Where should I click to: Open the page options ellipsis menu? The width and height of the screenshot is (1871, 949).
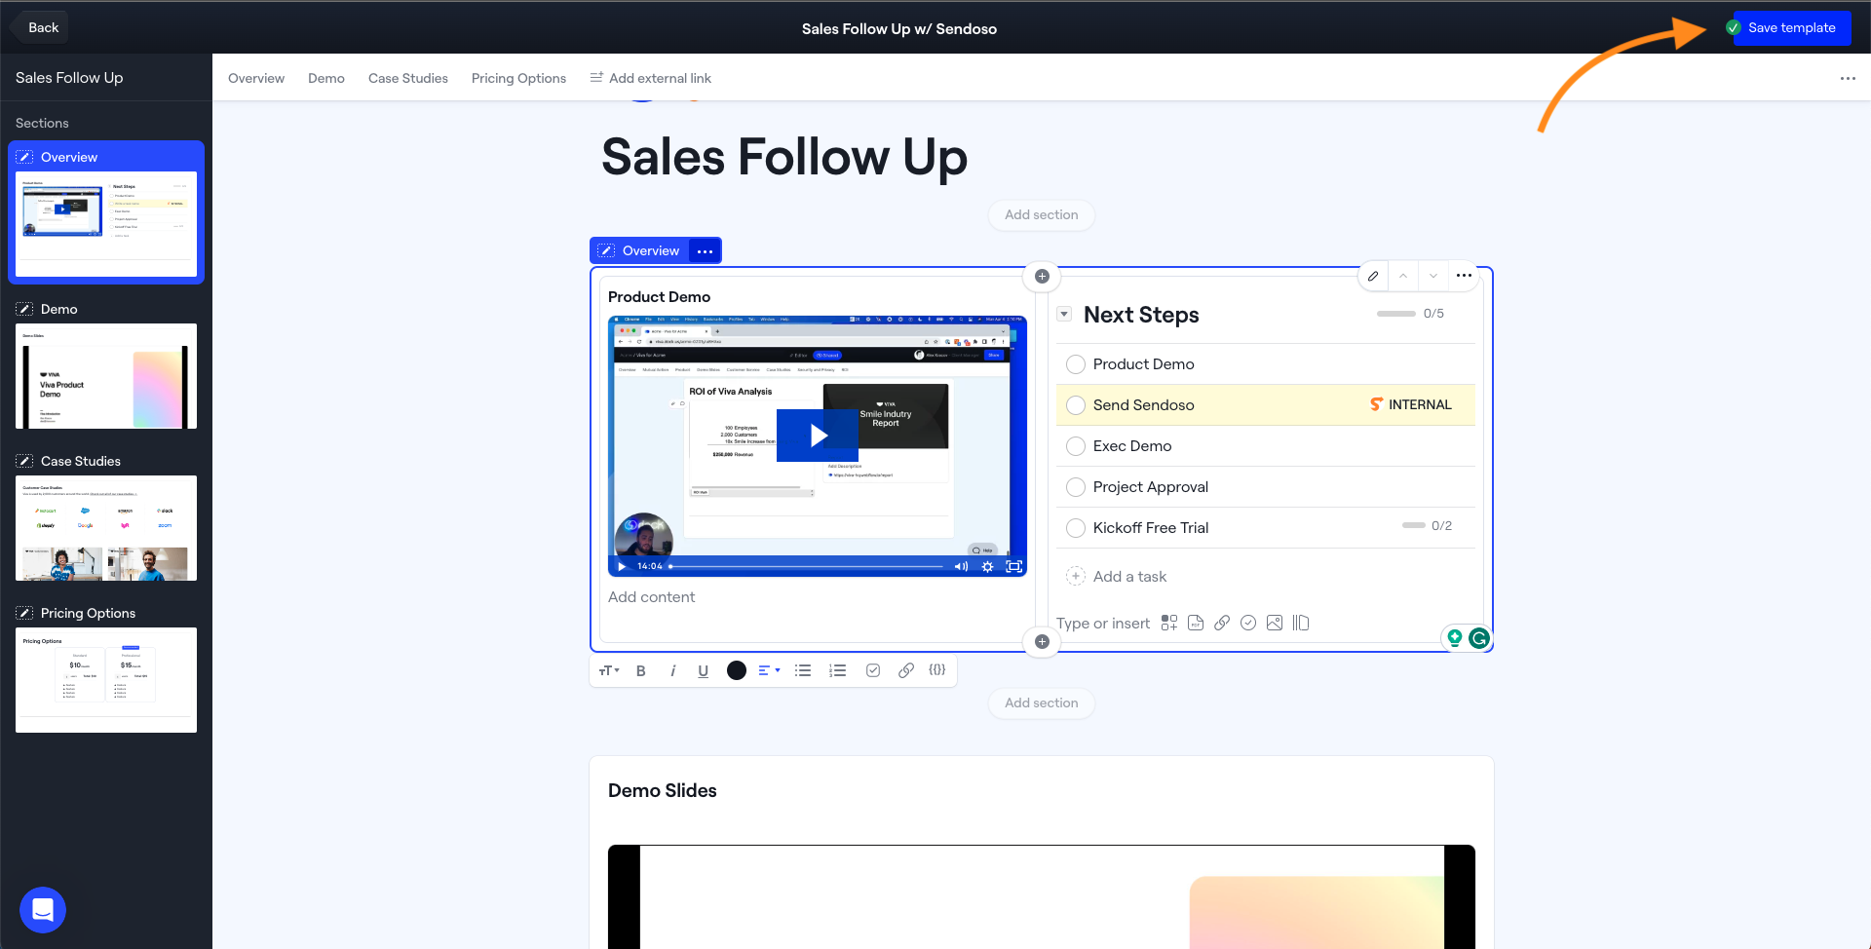(x=1848, y=78)
